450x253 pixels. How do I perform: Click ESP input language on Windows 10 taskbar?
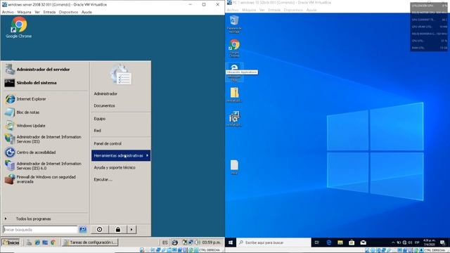[x=417, y=242]
